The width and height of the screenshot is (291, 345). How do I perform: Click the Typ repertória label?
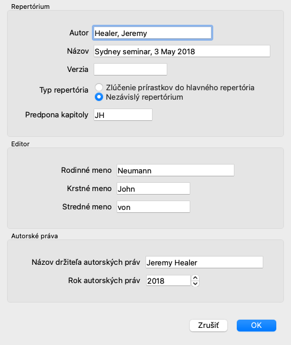[64, 90]
